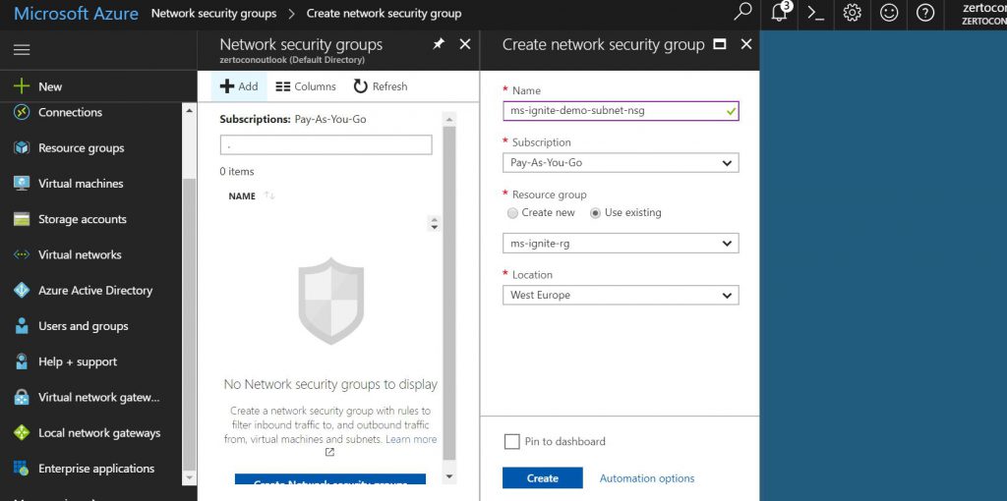
Task: Pin the Network security groups blade
Action: [439, 44]
